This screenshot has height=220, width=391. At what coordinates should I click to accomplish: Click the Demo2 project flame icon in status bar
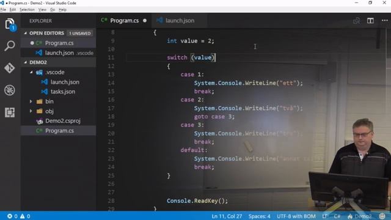[x=350, y=216]
